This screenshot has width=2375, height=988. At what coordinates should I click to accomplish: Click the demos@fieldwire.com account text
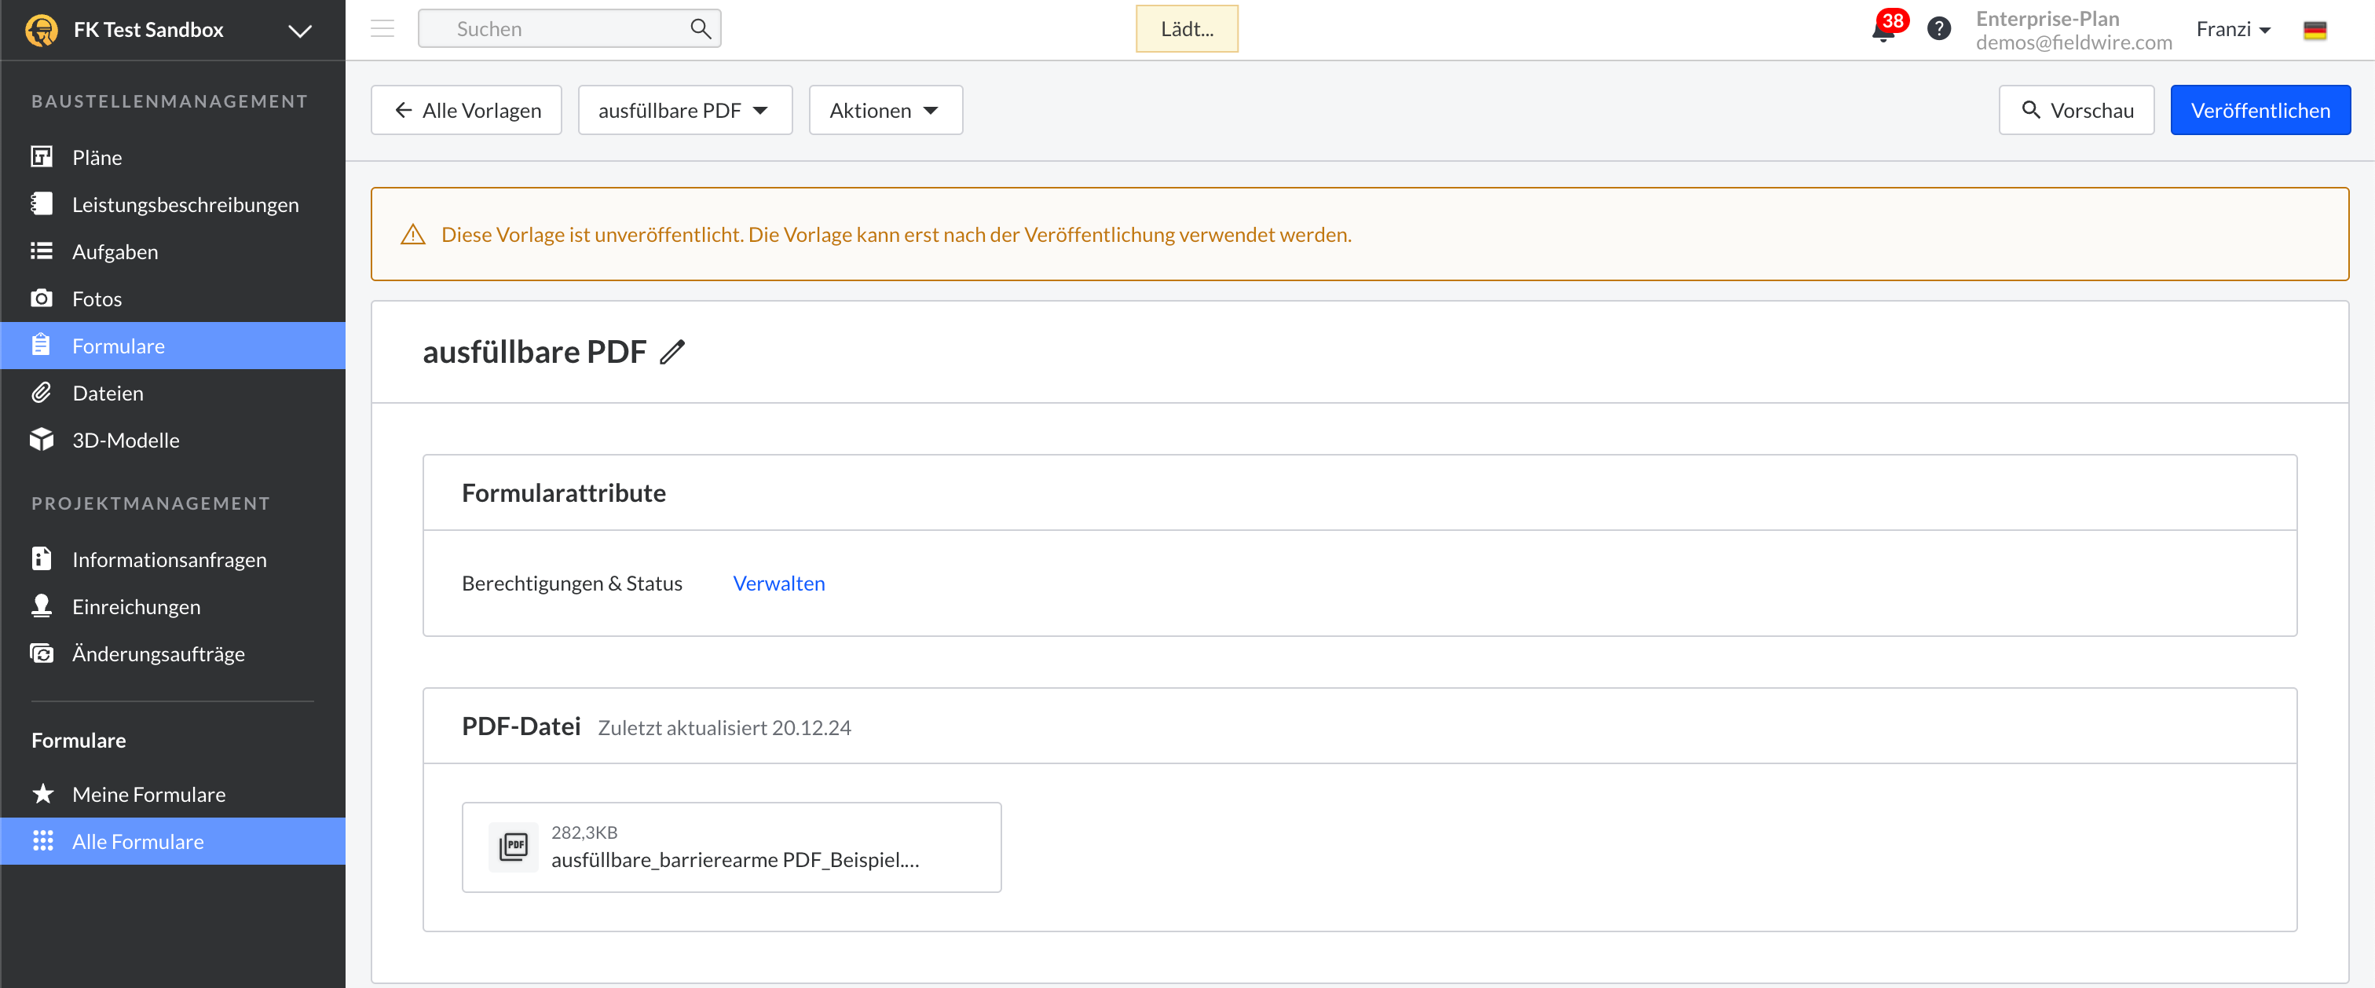(2073, 42)
